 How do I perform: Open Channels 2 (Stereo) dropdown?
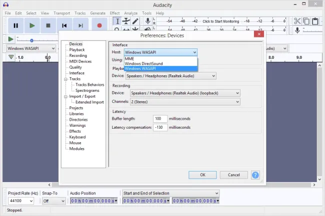[x=185, y=102]
